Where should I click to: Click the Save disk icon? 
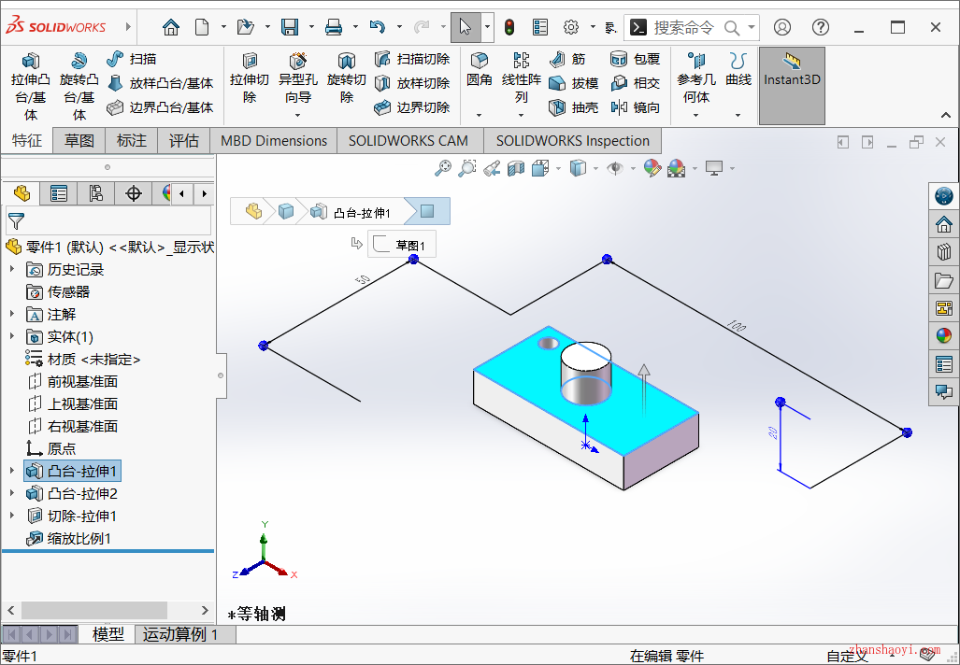[x=290, y=27]
